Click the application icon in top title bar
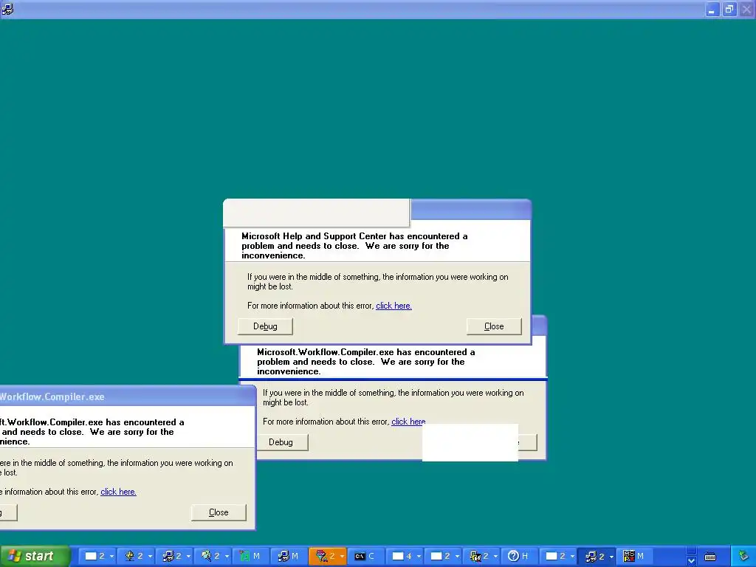This screenshot has height=567, width=756. click(x=7, y=9)
